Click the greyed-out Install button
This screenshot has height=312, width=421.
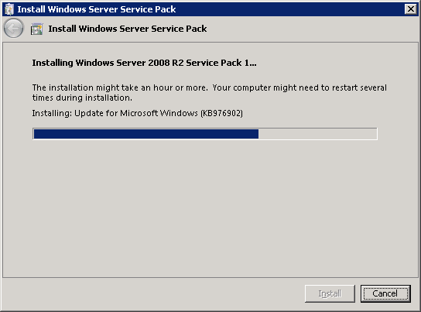pos(330,293)
